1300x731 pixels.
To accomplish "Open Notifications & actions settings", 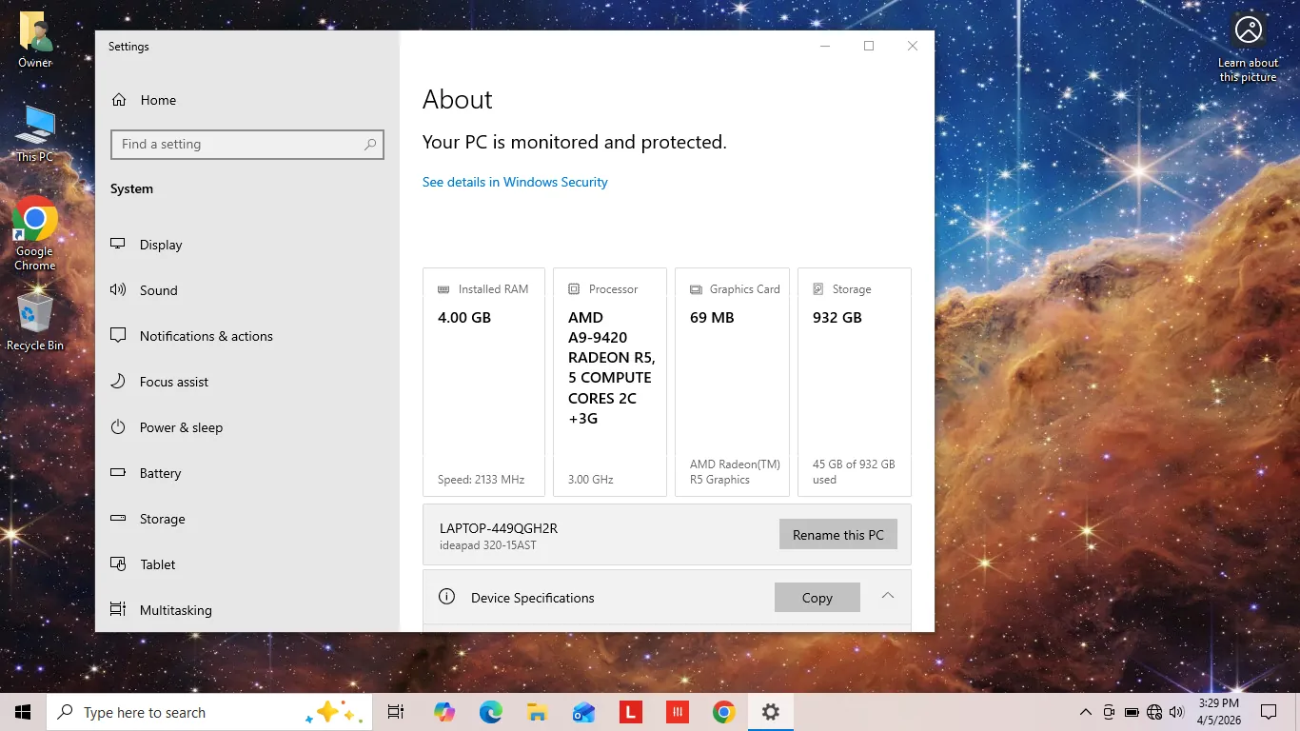I will [x=206, y=336].
